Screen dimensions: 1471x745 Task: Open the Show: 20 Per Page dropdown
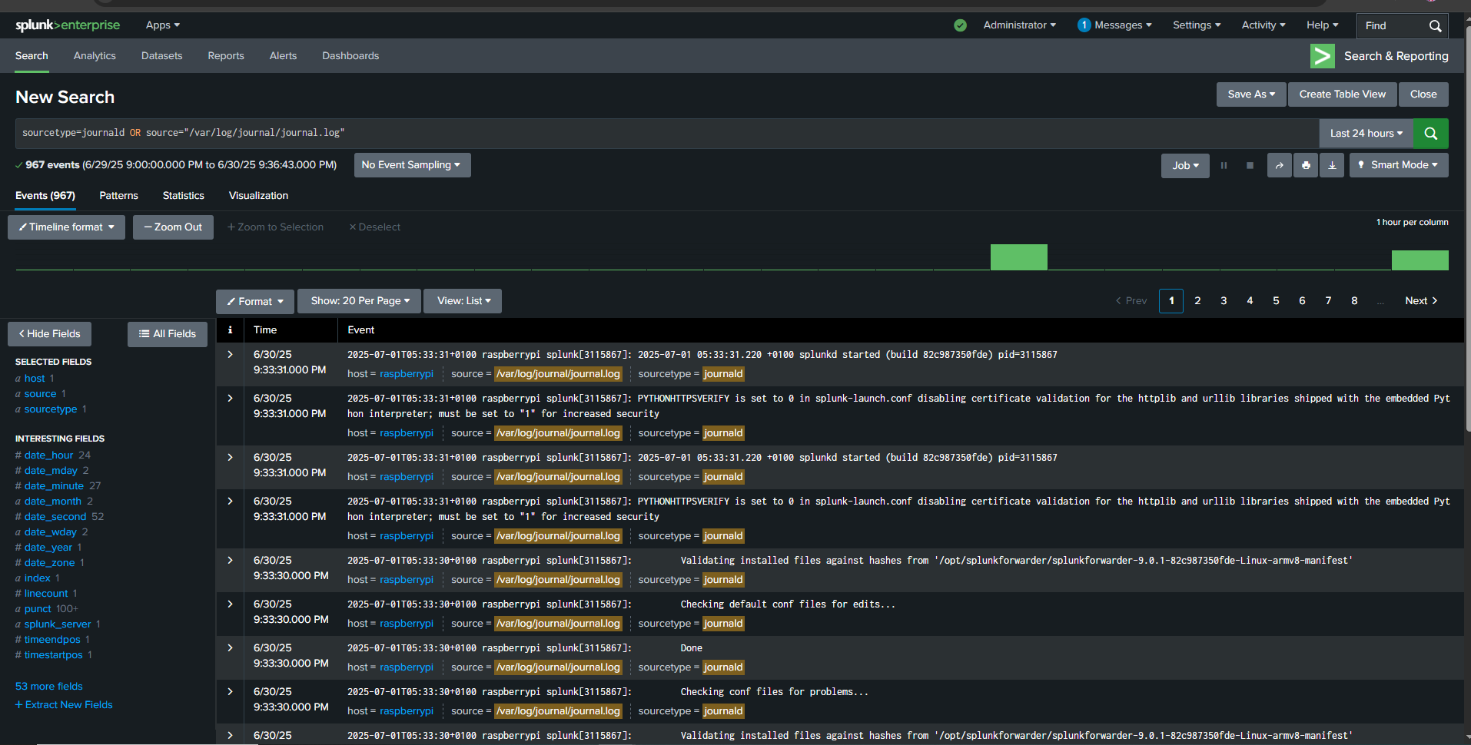pyautogui.click(x=360, y=301)
